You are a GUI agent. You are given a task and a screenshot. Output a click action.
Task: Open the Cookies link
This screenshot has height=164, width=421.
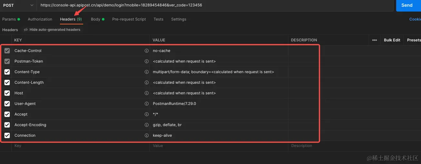click(415, 19)
